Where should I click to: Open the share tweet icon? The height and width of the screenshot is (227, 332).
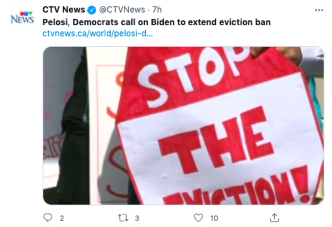coord(274,218)
